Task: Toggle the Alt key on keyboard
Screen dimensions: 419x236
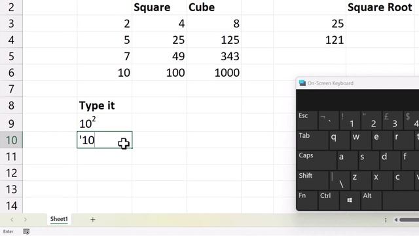Action: (371, 200)
